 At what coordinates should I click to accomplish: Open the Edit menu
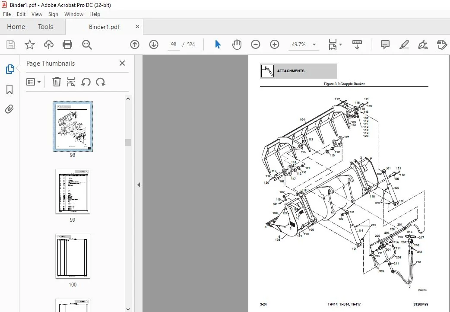[x=21, y=14]
